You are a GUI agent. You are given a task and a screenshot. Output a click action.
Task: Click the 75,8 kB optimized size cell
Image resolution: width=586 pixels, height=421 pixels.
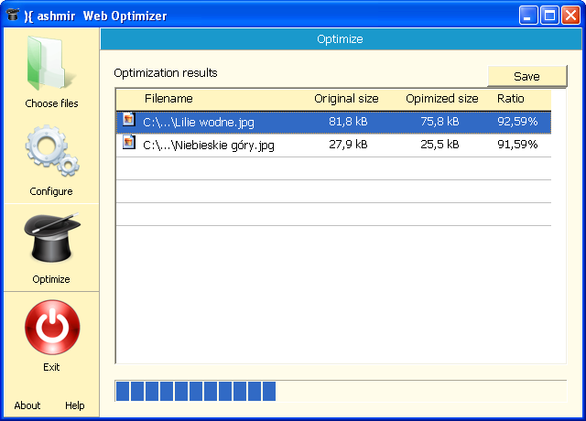(439, 122)
